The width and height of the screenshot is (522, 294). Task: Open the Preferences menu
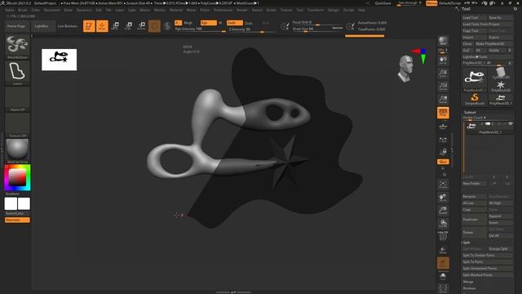223,10
